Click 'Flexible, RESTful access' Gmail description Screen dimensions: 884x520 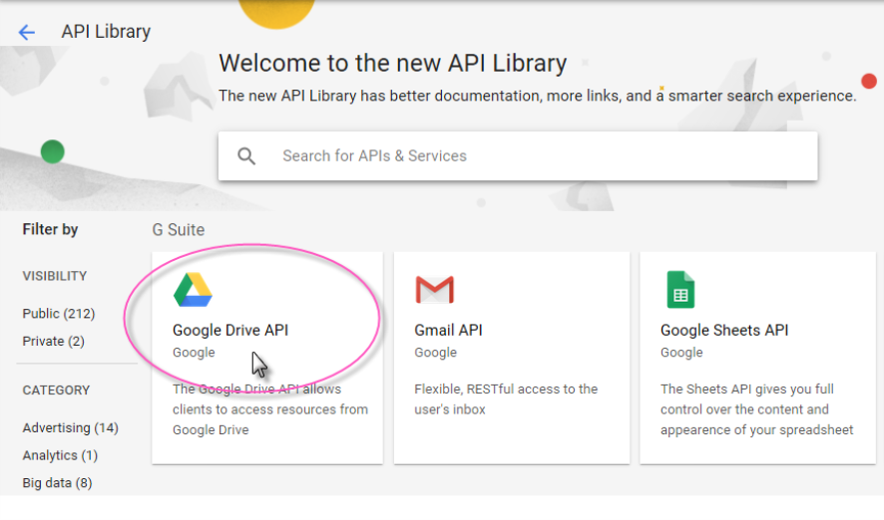pos(506,399)
